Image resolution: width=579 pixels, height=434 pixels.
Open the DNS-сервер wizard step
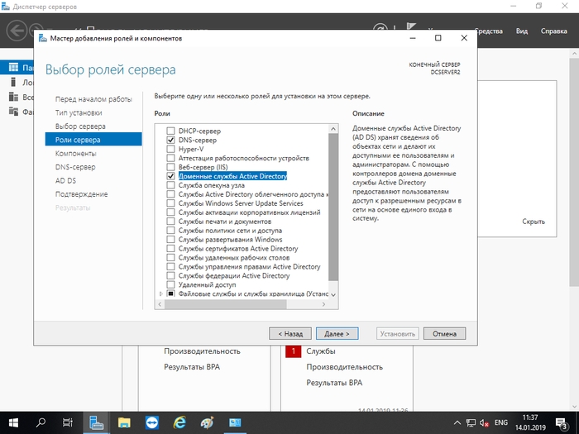pyautogui.click(x=75, y=167)
